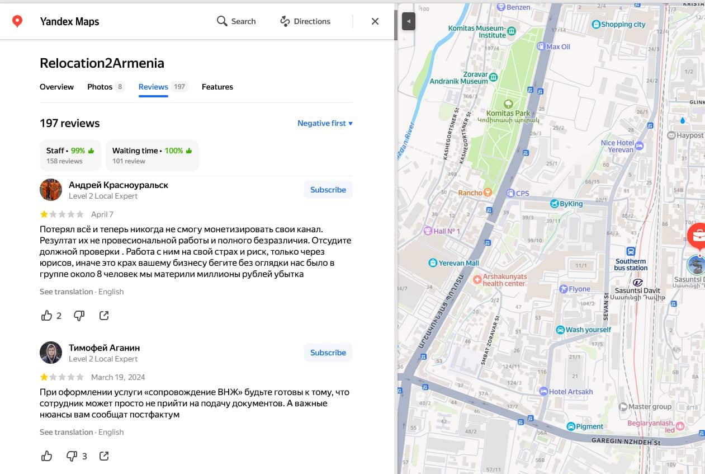Click the Yerevan Mall marker on map

pos(433,263)
